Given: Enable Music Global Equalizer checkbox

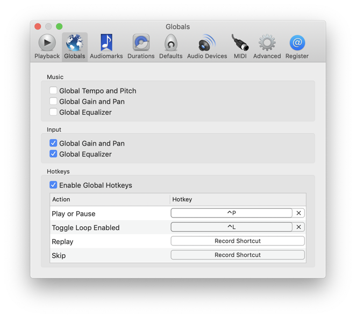Looking at the screenshot, I should (x=53, y=112).
